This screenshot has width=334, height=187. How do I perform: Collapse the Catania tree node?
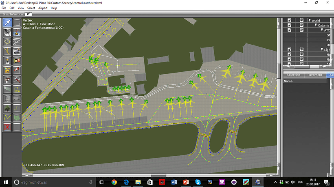tap(316, 25)
